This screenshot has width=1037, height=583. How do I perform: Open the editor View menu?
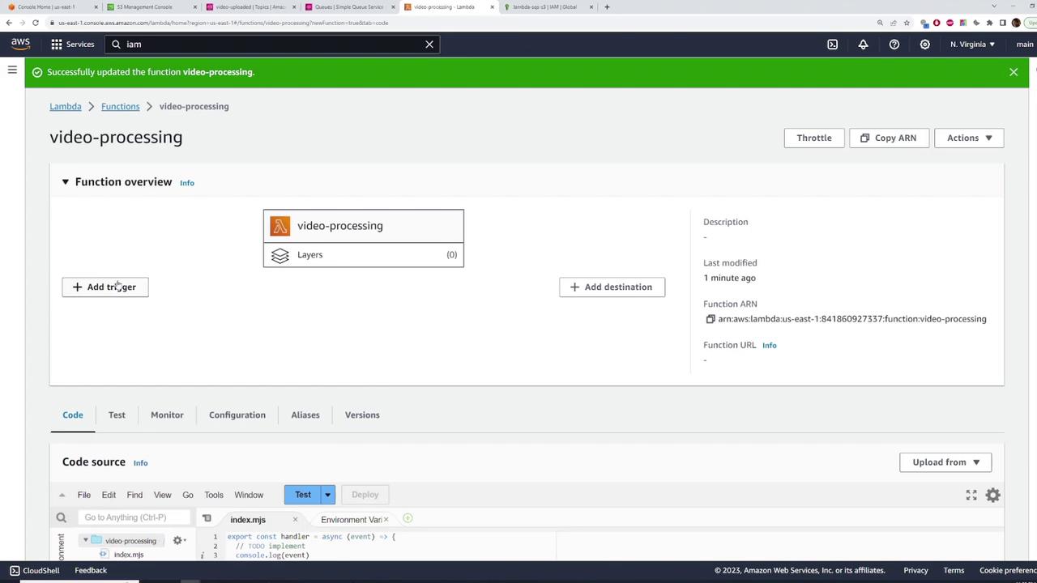click(x=162, y=495)
